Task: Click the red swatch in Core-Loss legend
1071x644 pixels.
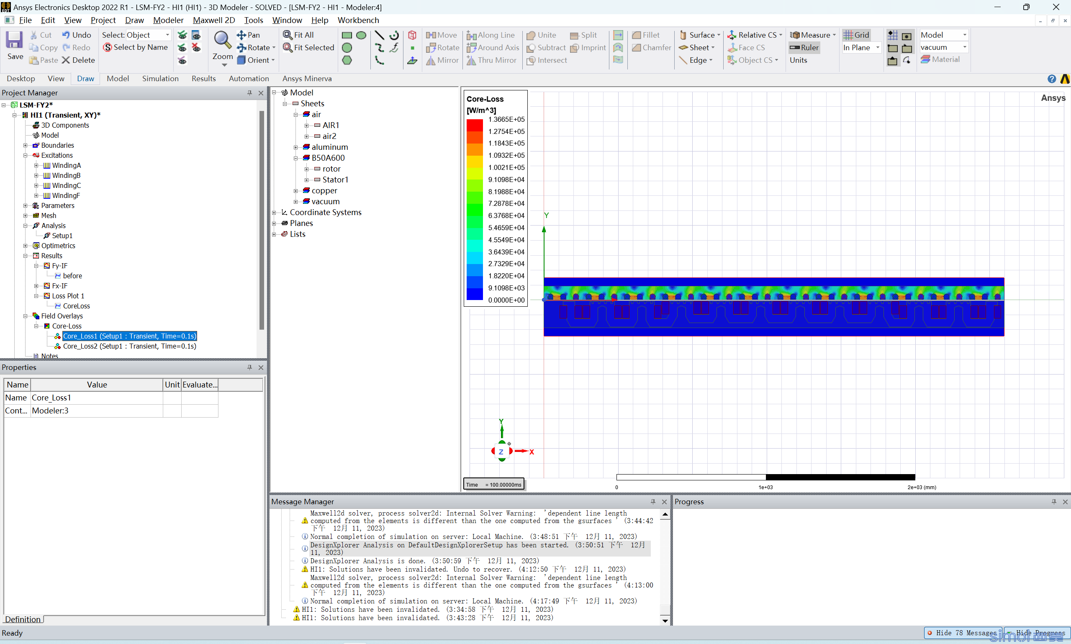Action: tap(474, 126)
